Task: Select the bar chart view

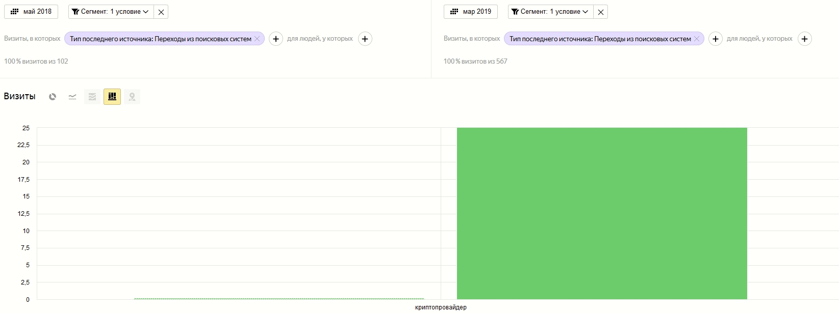Action: point(112,97)
